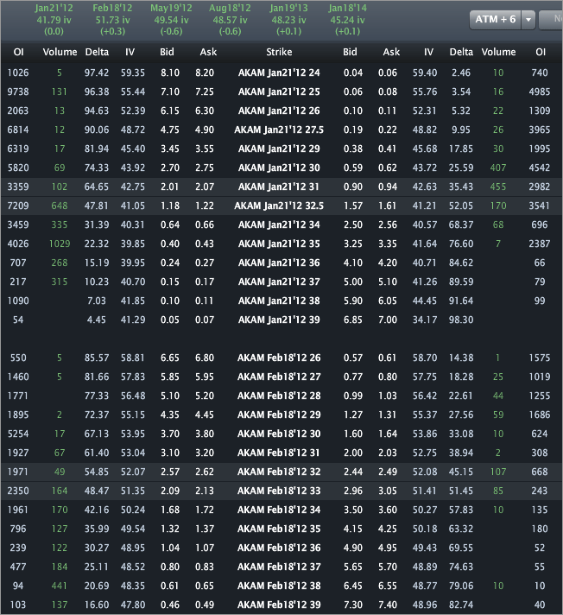The height and width of the screenshot is (615, 563).
Task: Select the Feb18'12 expiration tab
Action: (x=112, y=20)
